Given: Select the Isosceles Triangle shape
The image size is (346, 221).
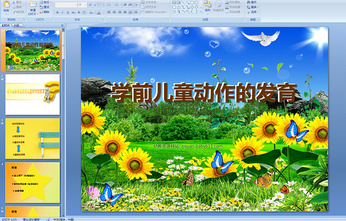Looking at the screenshot, I should coord(179,7).
